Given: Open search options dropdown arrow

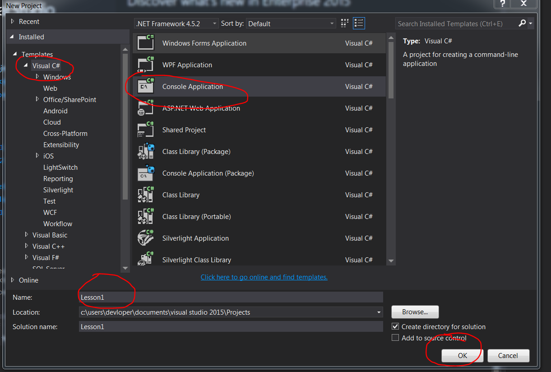Looking at the screenshot, I should pyautogui.click(x=531, y=23).
